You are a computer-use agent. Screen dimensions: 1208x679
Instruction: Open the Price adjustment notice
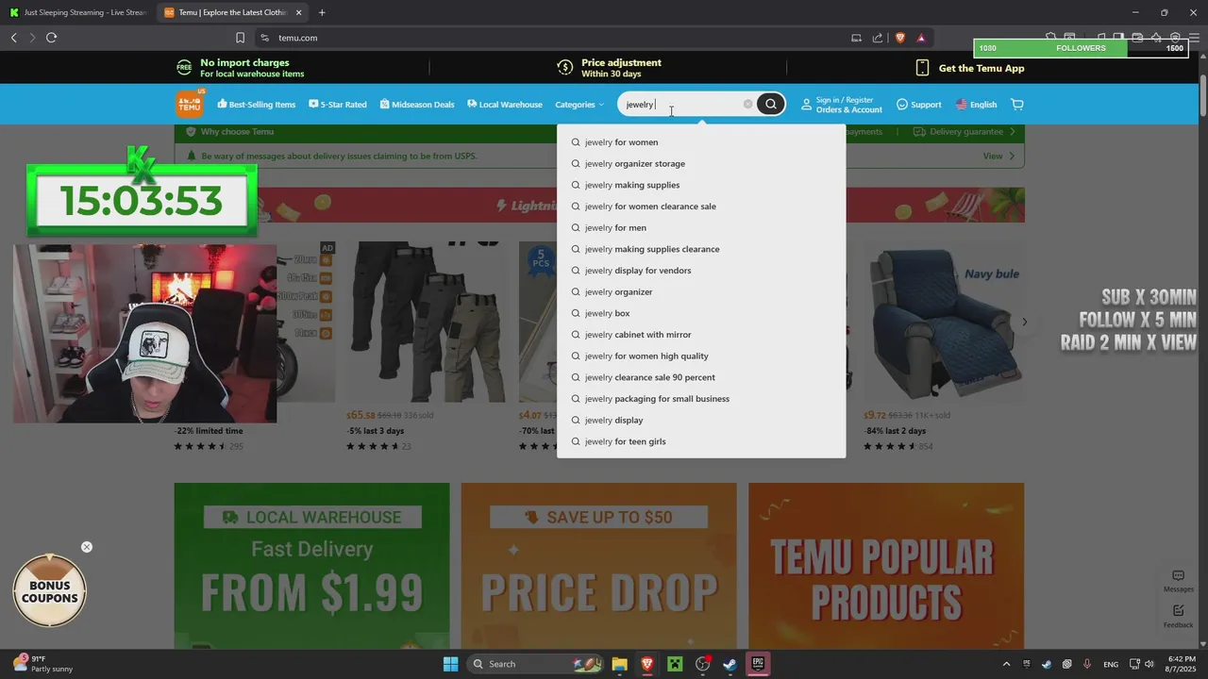[612, 68]
